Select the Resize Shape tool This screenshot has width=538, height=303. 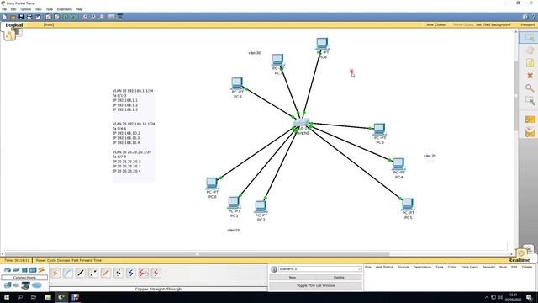[530, 101]
